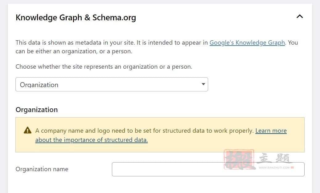This screenshot has width=320, height=193.
Task: Click the "Choose whether the site represents" instruction text
Action: 104,67
